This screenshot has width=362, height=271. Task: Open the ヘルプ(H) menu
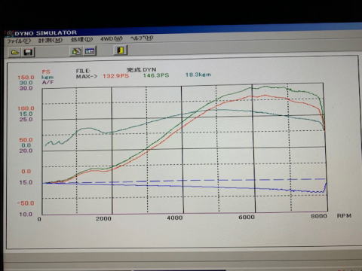tap(142, 38)
